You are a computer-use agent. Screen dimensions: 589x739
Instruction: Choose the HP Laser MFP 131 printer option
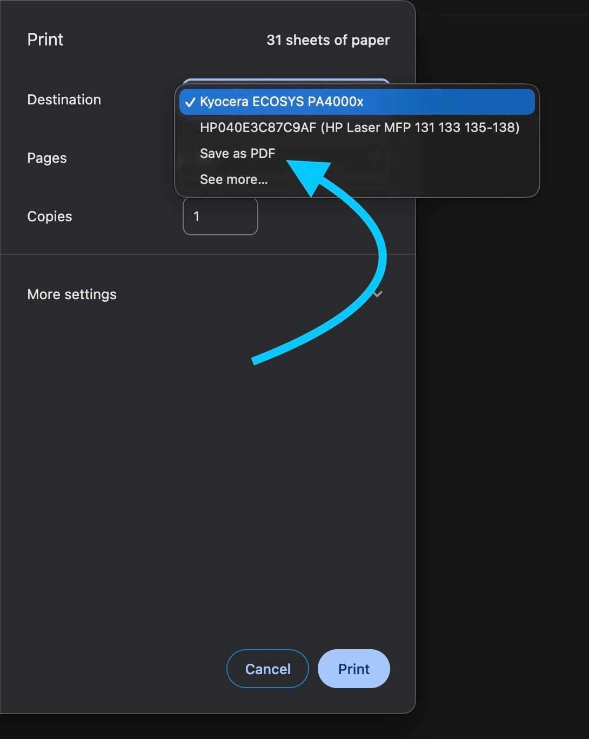[x=359, y=128]
